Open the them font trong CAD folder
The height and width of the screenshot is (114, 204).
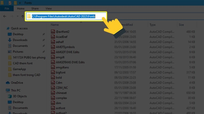(27, 75)
